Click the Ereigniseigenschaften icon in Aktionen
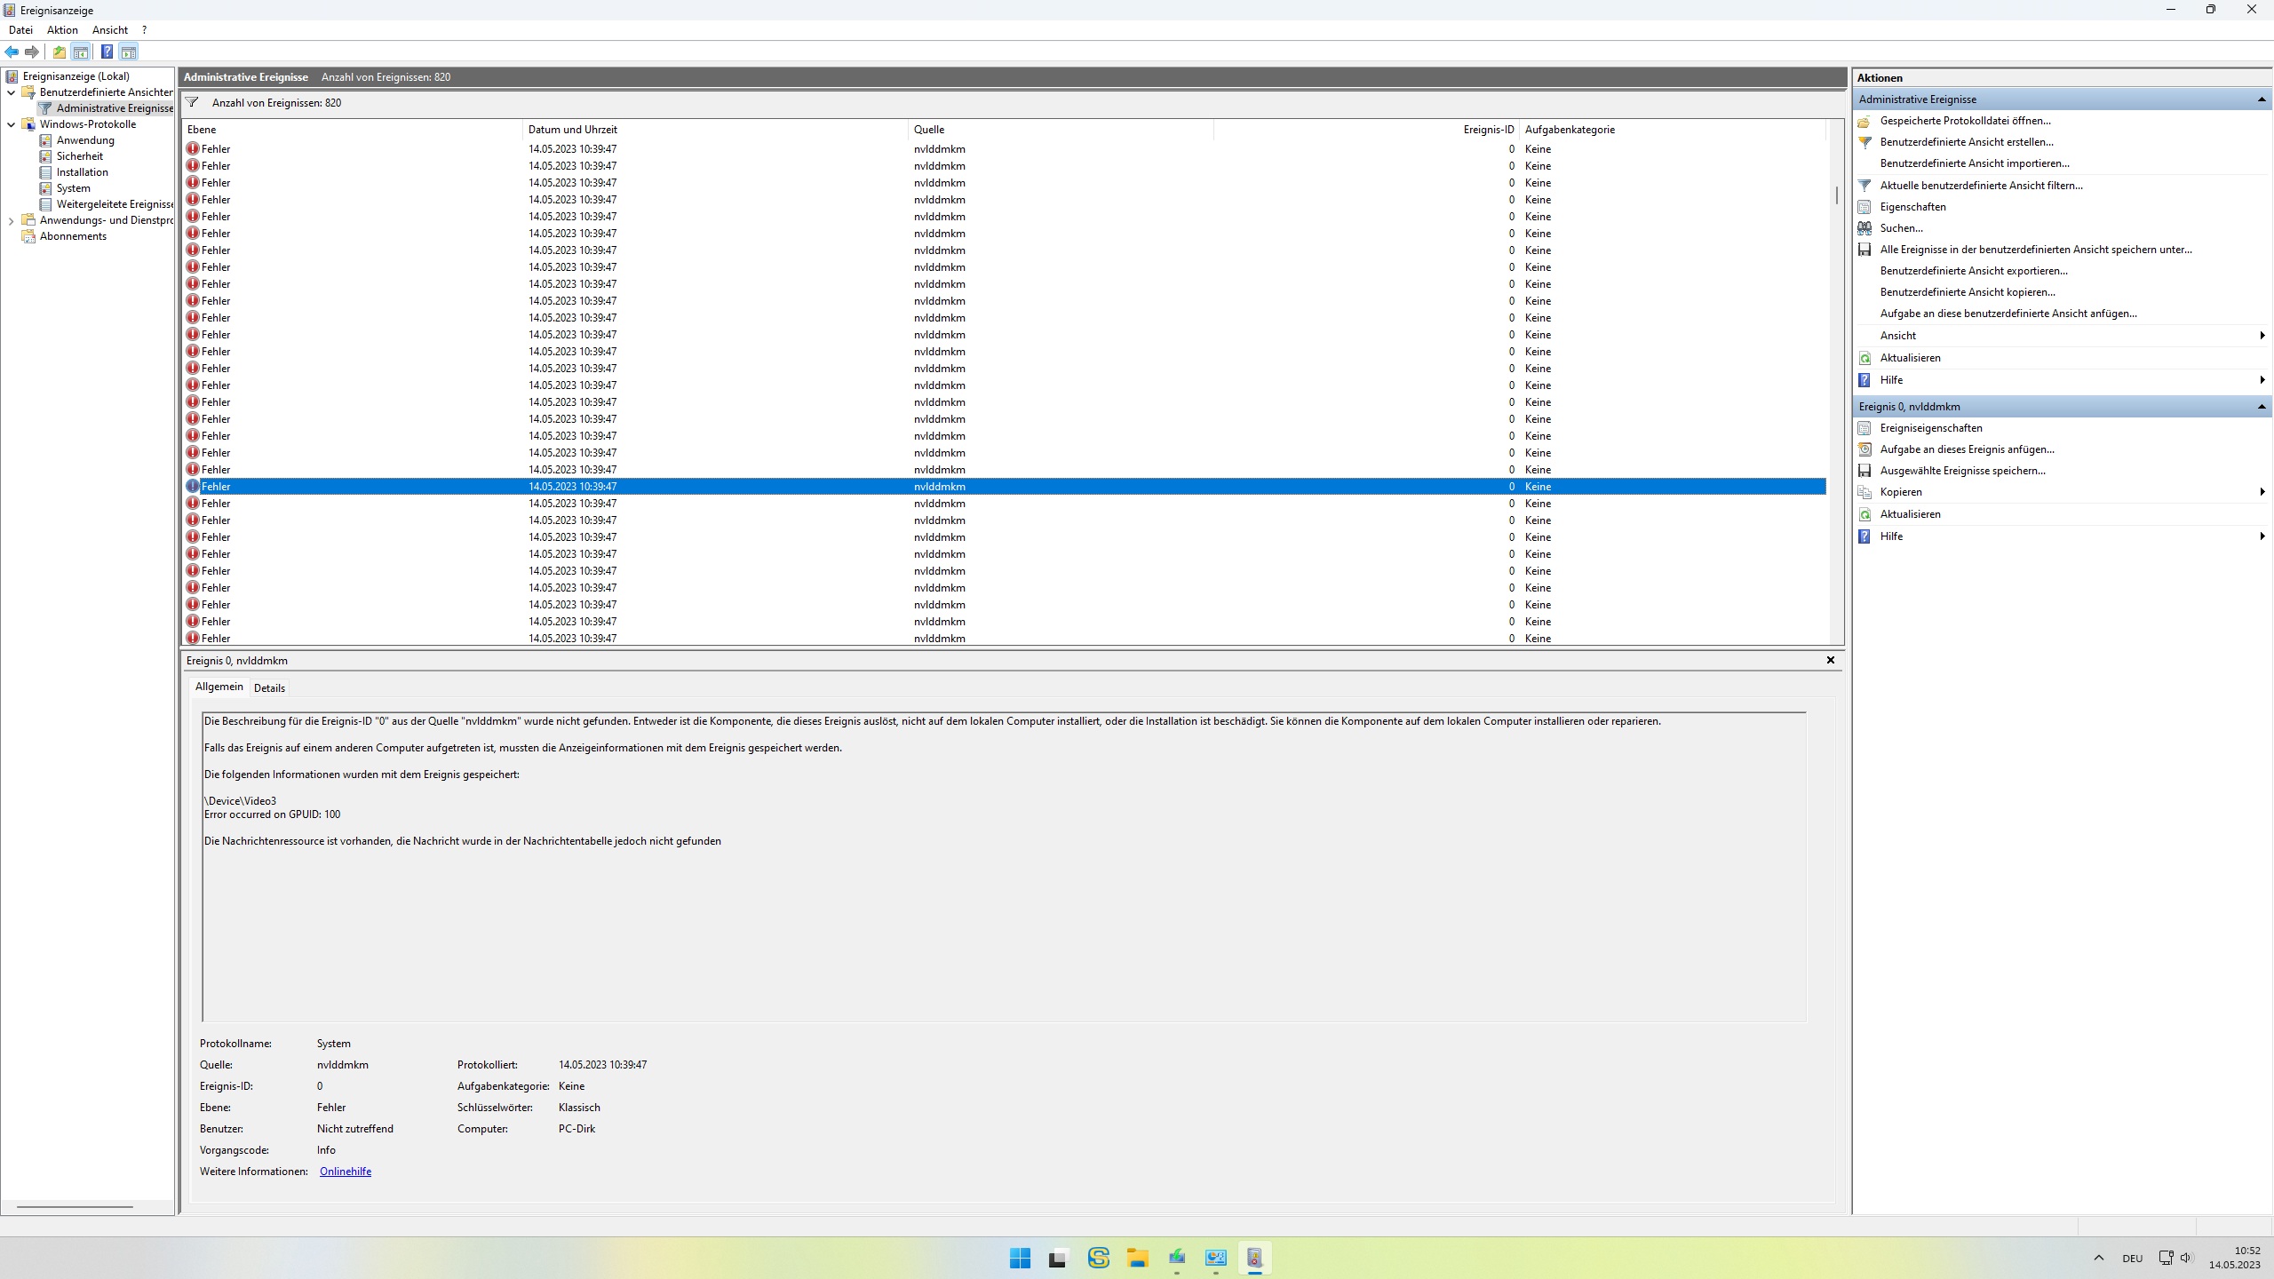The image size is (2274, 1279). (x=1865, y=428)
